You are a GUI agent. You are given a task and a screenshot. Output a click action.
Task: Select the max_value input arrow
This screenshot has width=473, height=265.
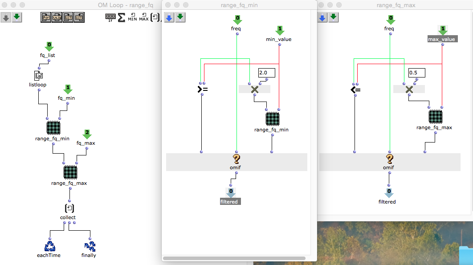click(x=443, y=30)
